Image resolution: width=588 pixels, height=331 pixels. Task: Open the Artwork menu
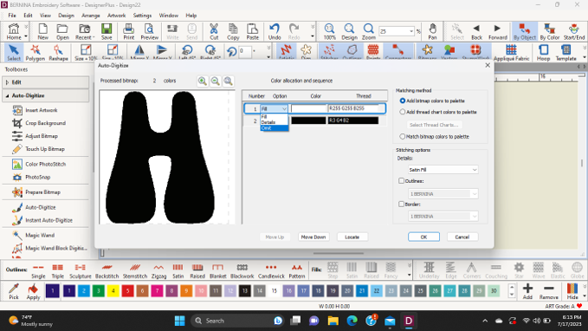pos(116,16)
